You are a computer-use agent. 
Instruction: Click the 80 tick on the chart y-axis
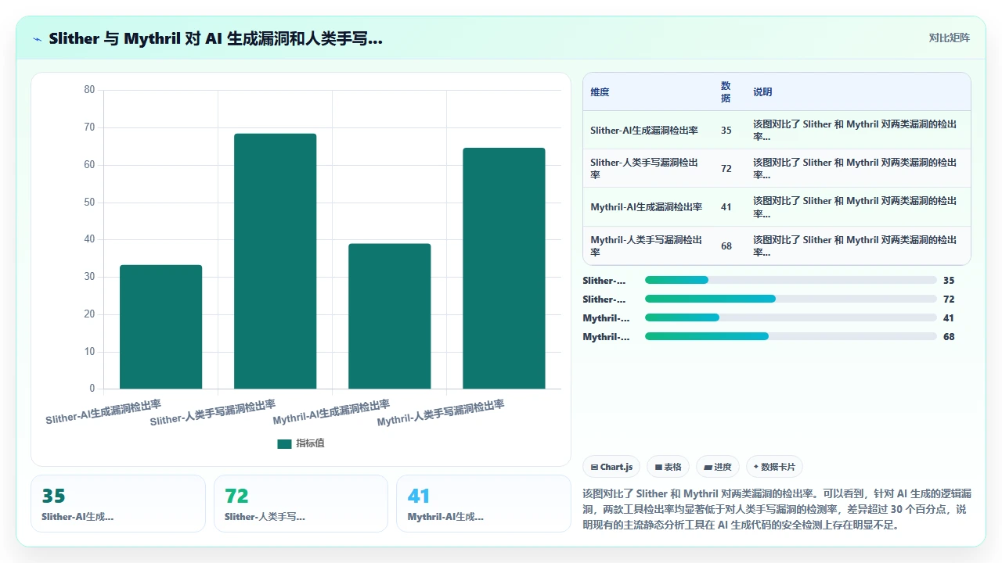[89, 90]
